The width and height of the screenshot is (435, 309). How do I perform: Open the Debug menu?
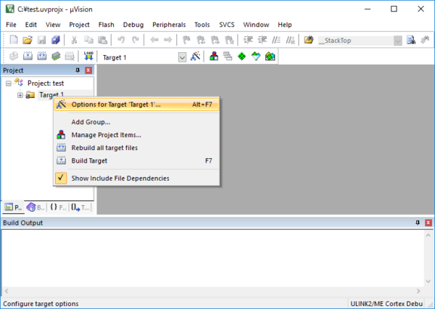(x=133, y=25)
